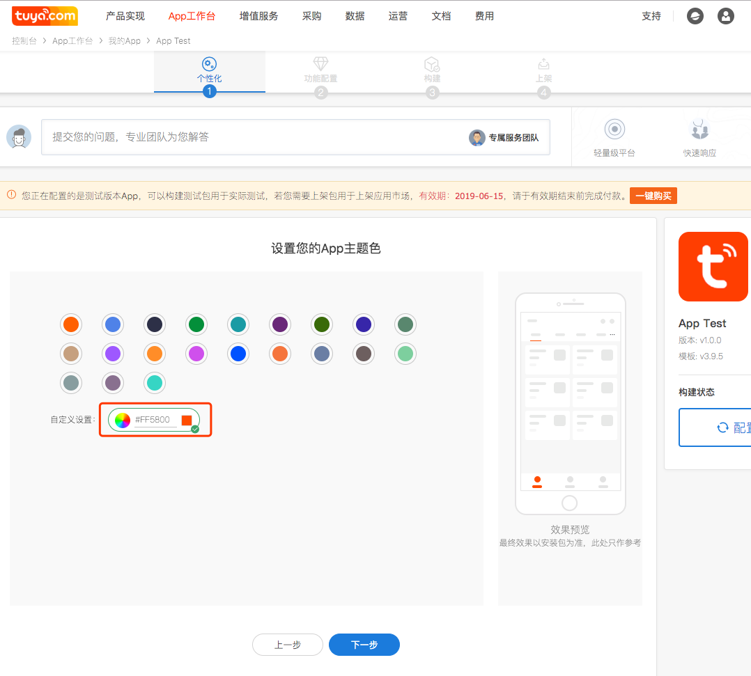This screenshot has height=676, width=751.
Task: Click the 上一步 button
Action: (x=287, y=645)
